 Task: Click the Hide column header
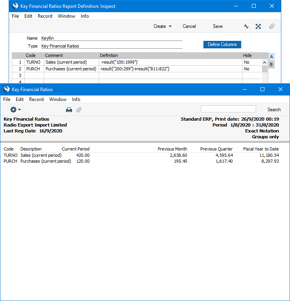(247, 55)
